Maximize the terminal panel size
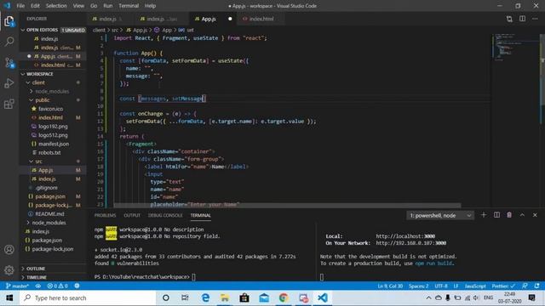The width and height of the screenshot is (545, 306). [522, 215]
